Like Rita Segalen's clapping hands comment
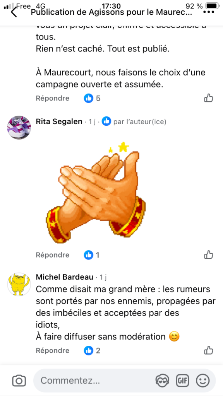 pos(209,255)
